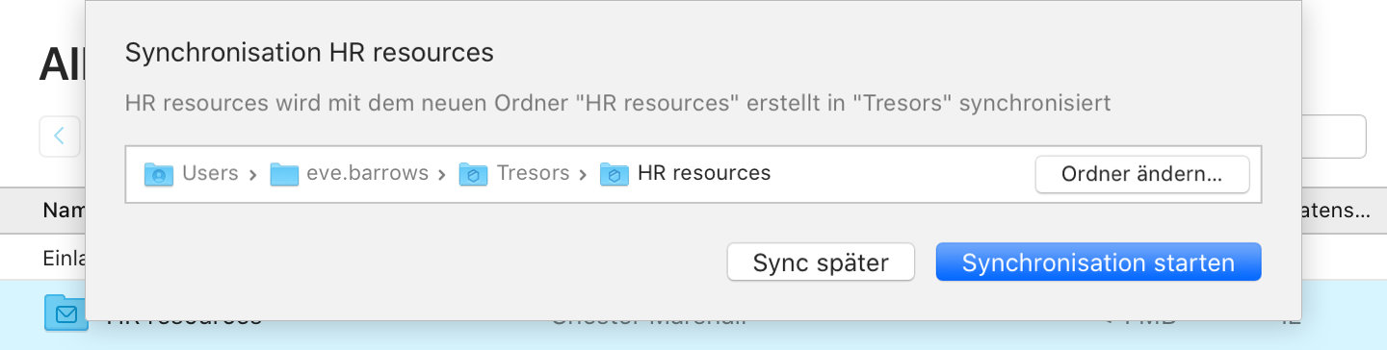Focus the search field behind the dialog
This screenshot has height=350, width=1387.
1334,137
